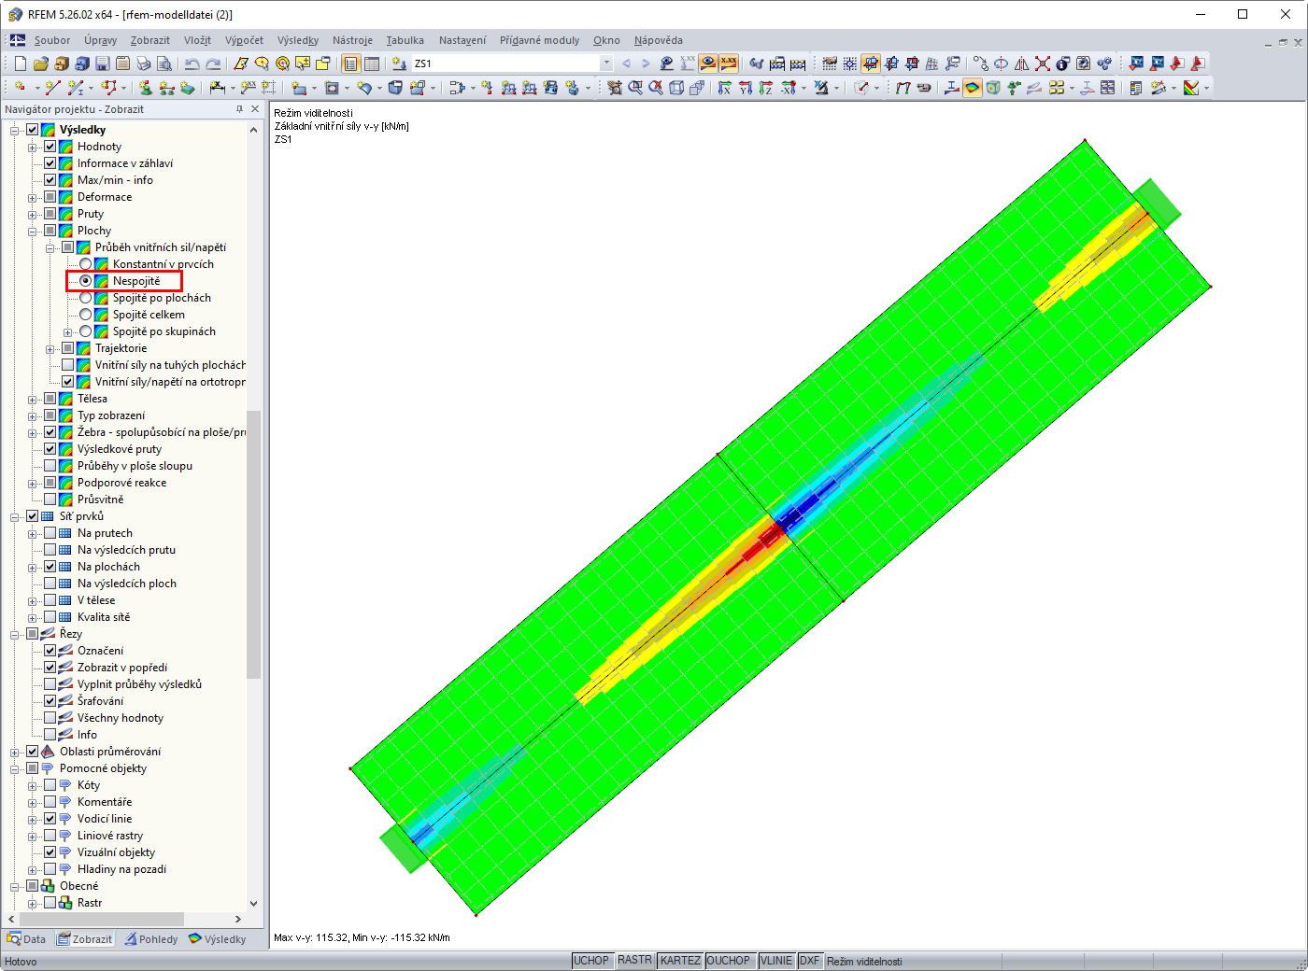
Task: Switch to the Data navigator tab
Action: click(26, 939)
